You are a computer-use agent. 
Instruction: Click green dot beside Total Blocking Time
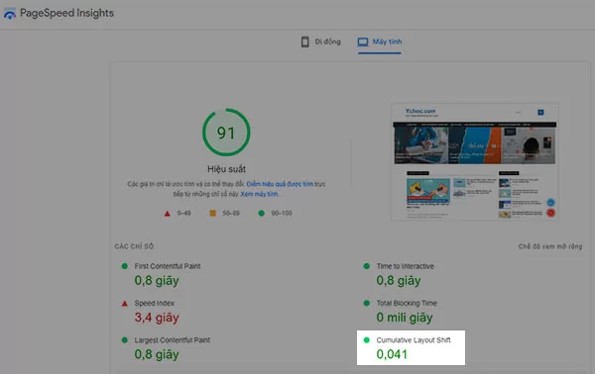click(367, 303)
